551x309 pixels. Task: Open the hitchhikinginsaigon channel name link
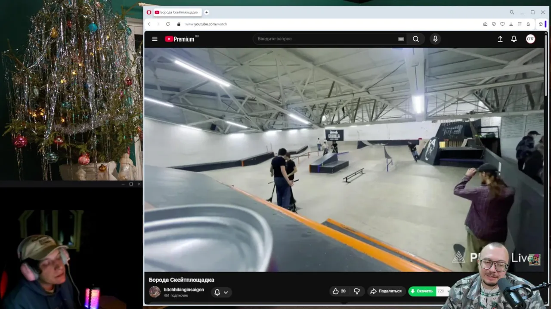click(x=184, y=290)
